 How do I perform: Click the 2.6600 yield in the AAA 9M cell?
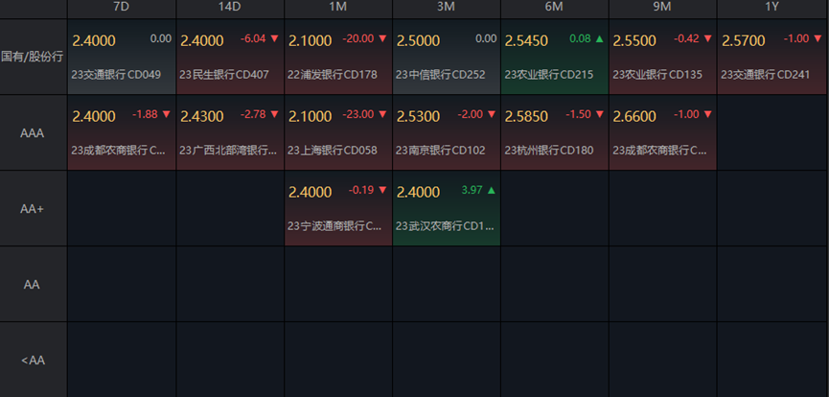point(634,116)
